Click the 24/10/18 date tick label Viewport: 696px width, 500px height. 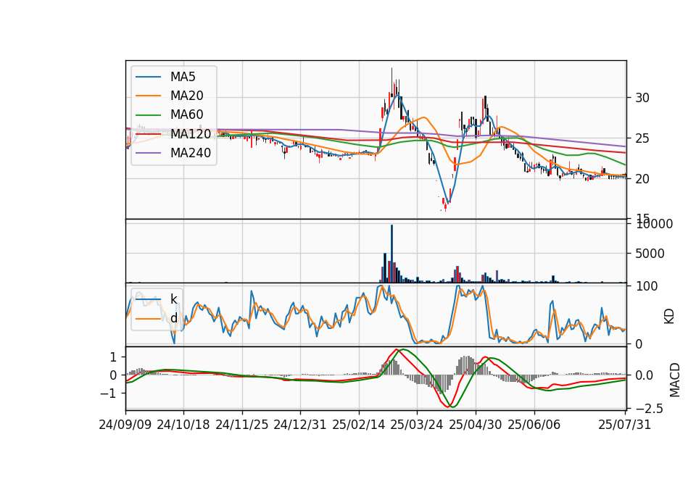(x=183, y=425)
